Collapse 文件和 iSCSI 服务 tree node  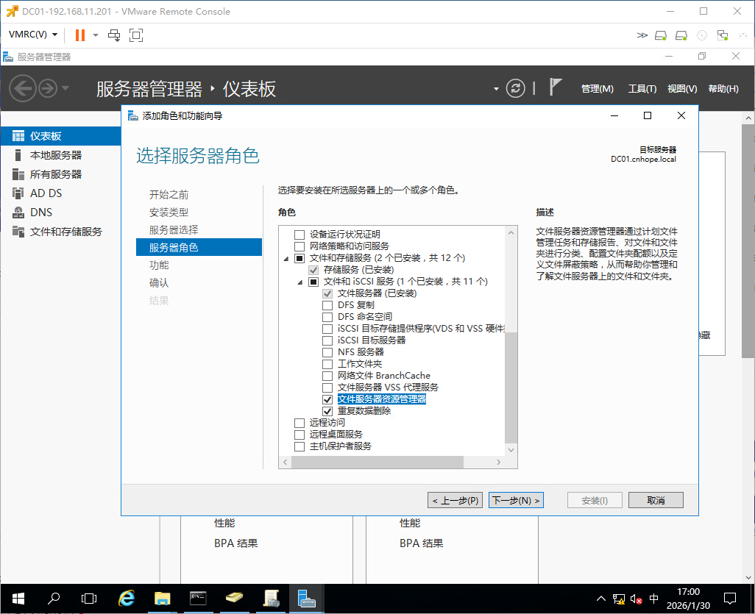pos(300,282)
